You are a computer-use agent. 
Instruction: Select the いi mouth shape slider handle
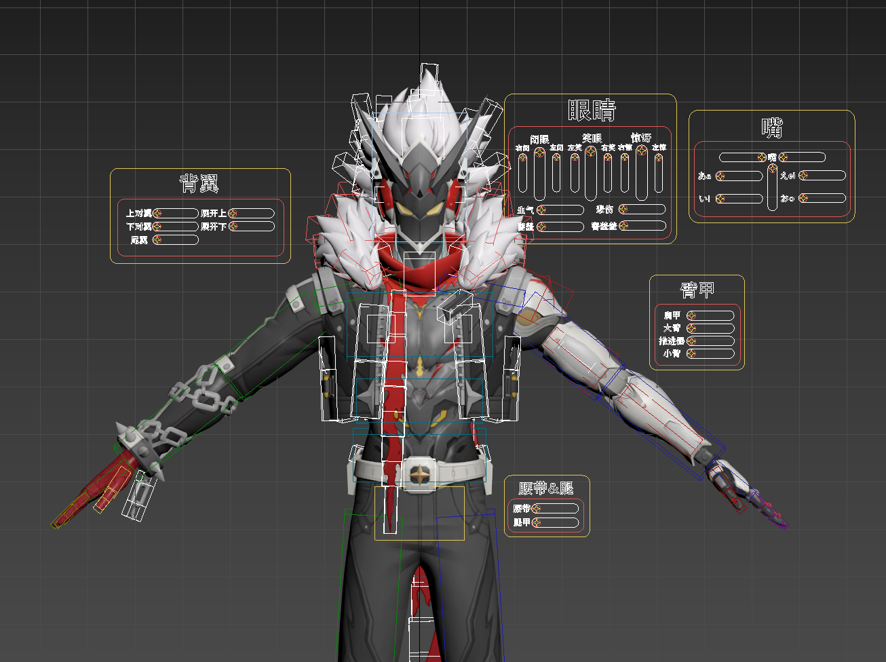[x=720, y=199]
